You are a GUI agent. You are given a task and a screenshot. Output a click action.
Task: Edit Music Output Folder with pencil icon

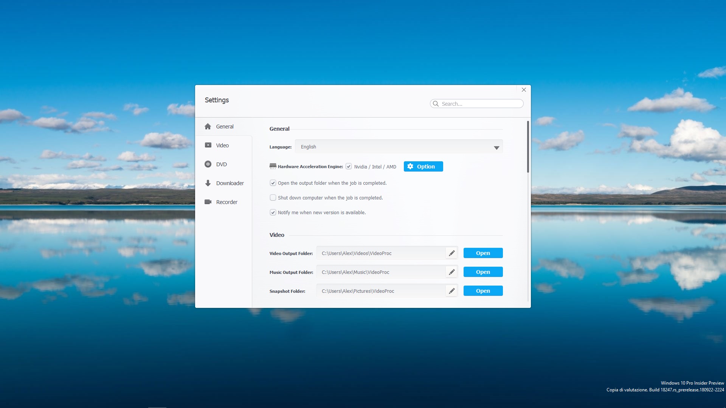coord(451,272)
